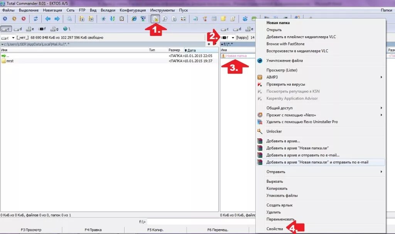The width and height of the screenshot is (395, 234).
Task: Click the yellow sticky note toolbar icon
Action: click(x=223, y=19)
